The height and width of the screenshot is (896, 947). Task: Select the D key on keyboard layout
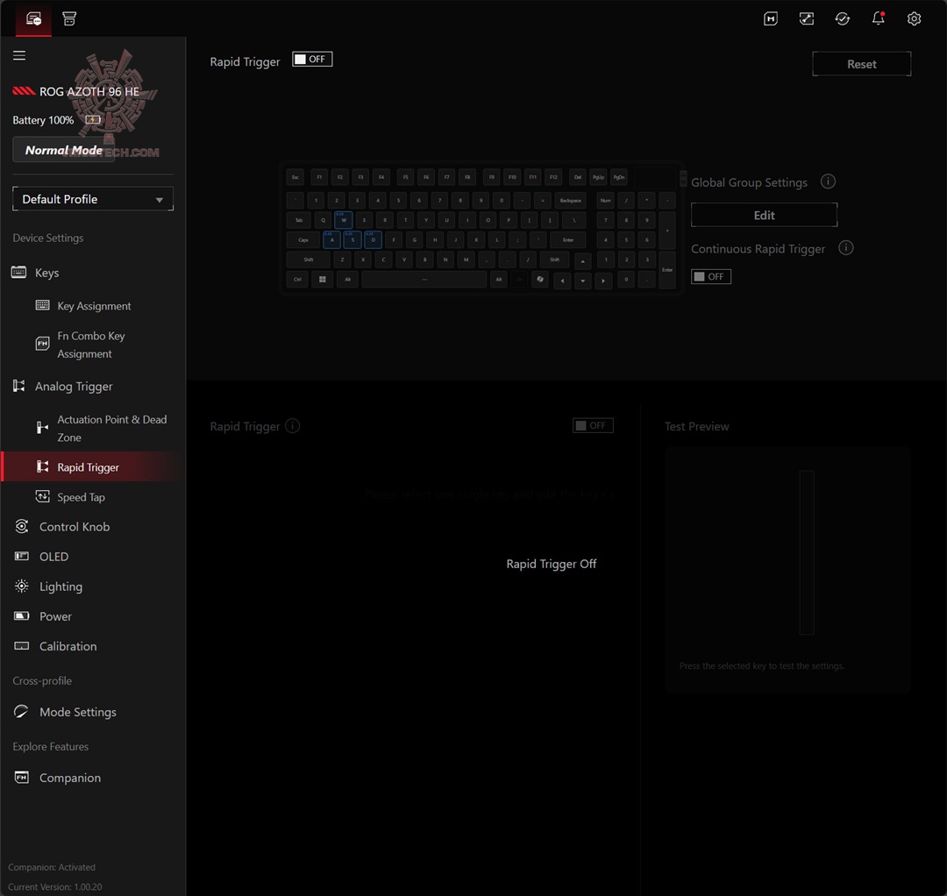coord(373,239)
